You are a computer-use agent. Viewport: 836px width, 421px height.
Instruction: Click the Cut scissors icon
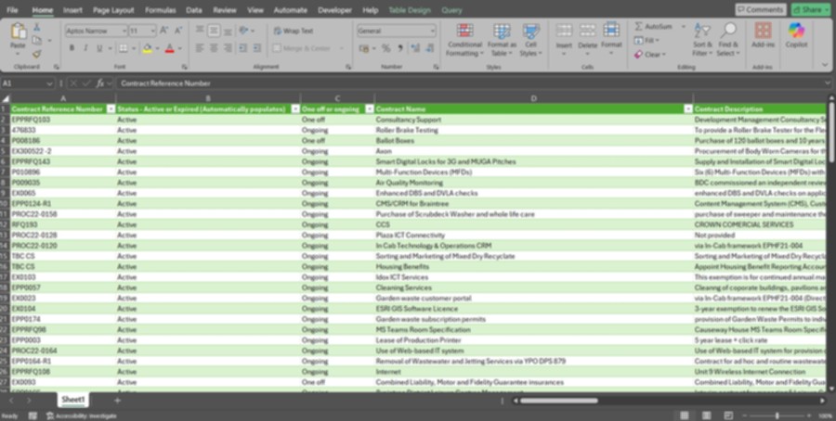37,27
